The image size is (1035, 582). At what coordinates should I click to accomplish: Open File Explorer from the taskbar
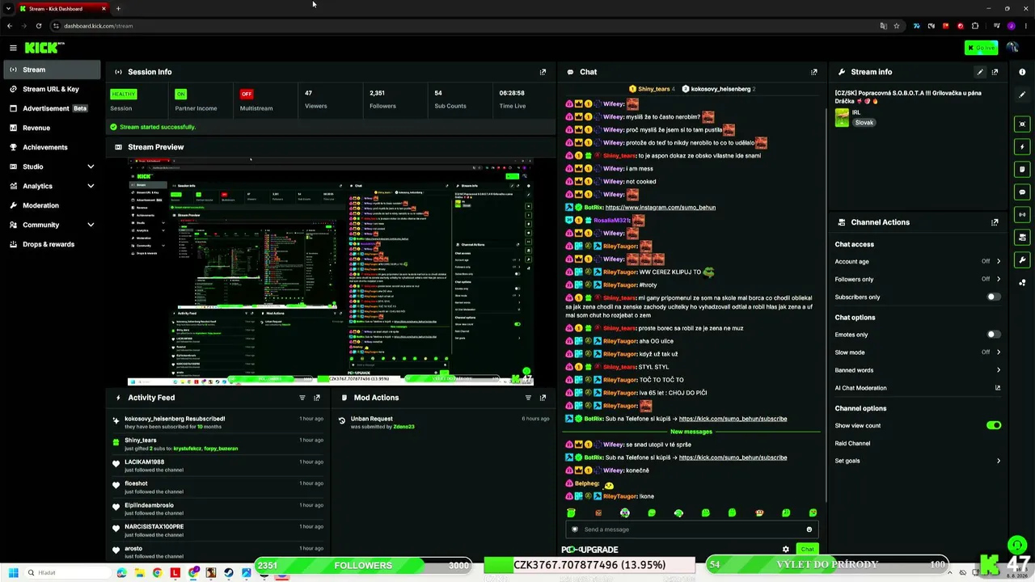[x=140, y=573]
